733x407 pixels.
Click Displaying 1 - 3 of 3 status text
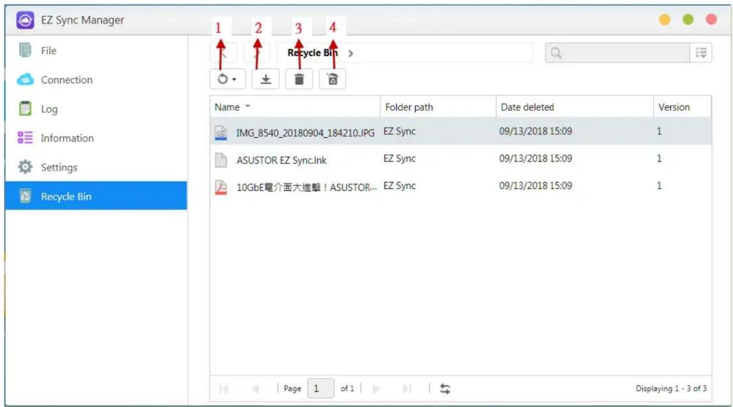point(671,389)
